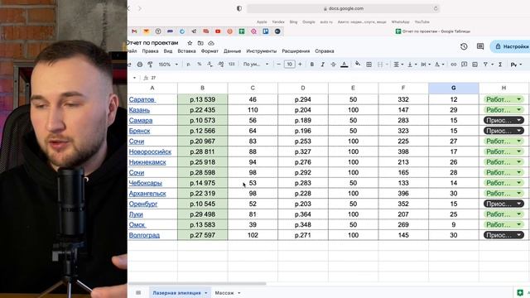Image resolution: width=530 pixels, height=298 pixels.
Task: Open the Казань link
Action: click(139, 110)
